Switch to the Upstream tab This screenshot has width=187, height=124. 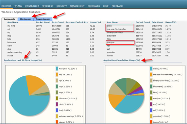click(26, 19)
